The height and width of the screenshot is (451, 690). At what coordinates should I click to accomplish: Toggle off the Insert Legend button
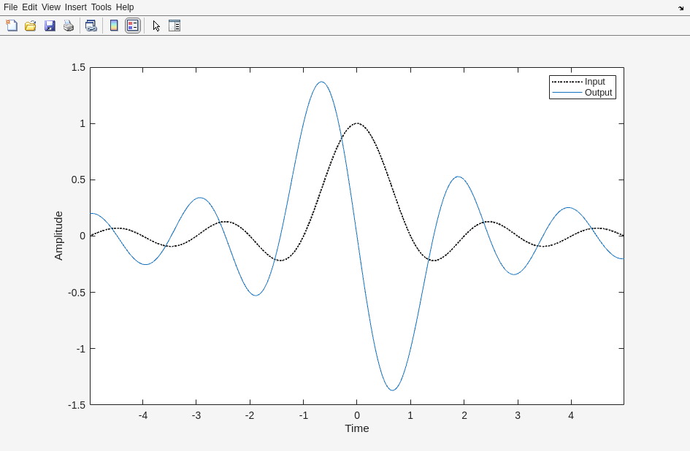point(132,26)
